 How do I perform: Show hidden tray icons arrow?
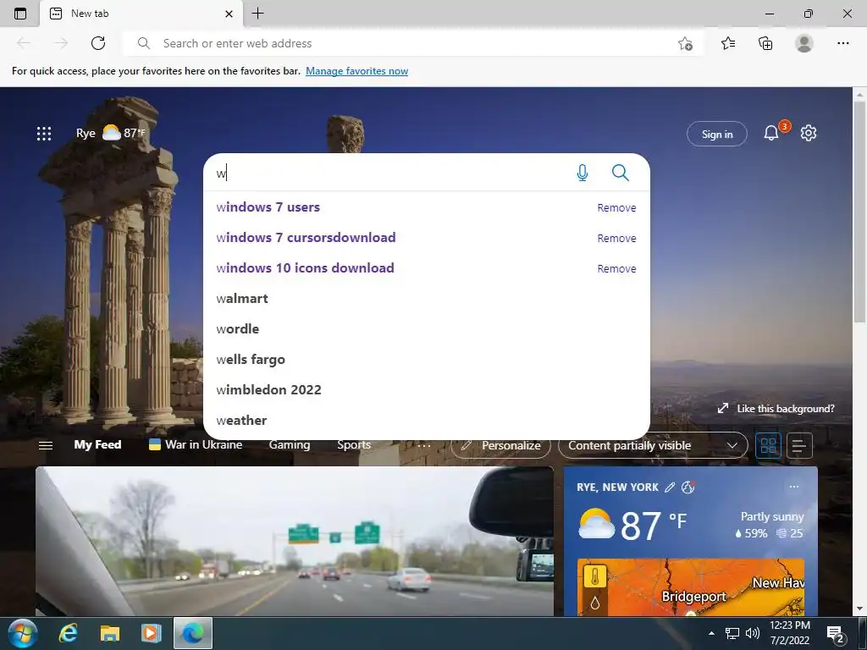[711, 633]
